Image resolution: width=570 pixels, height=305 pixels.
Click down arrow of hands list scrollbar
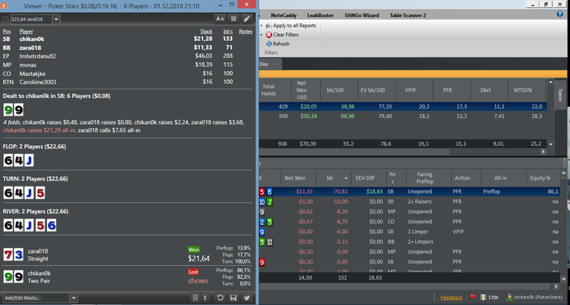pyautogui.click(x=563, y=279)
